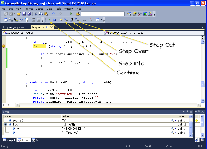Viewport: 207px width, 149px height.
Task: Save Program.cs with the floppy icon
Action: point(24,14)
